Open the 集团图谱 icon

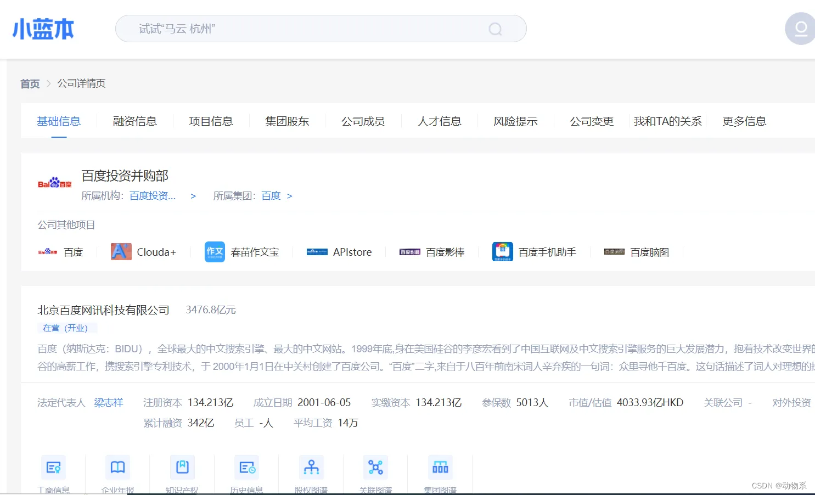440,468
